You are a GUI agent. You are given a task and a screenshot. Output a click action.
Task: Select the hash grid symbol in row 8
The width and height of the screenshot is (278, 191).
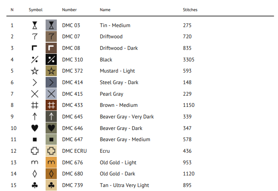click(x=35, y=105)
